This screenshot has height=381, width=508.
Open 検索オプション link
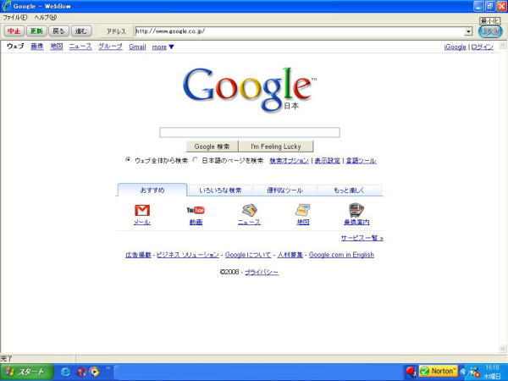click(289, 161)
